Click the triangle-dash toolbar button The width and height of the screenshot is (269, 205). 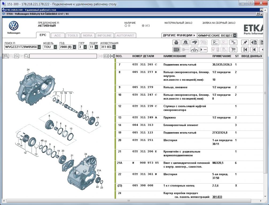tap(204, 50)
